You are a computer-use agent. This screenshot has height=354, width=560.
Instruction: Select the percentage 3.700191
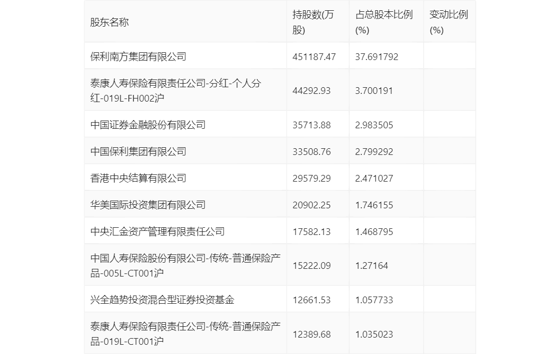tap(374, 90)
